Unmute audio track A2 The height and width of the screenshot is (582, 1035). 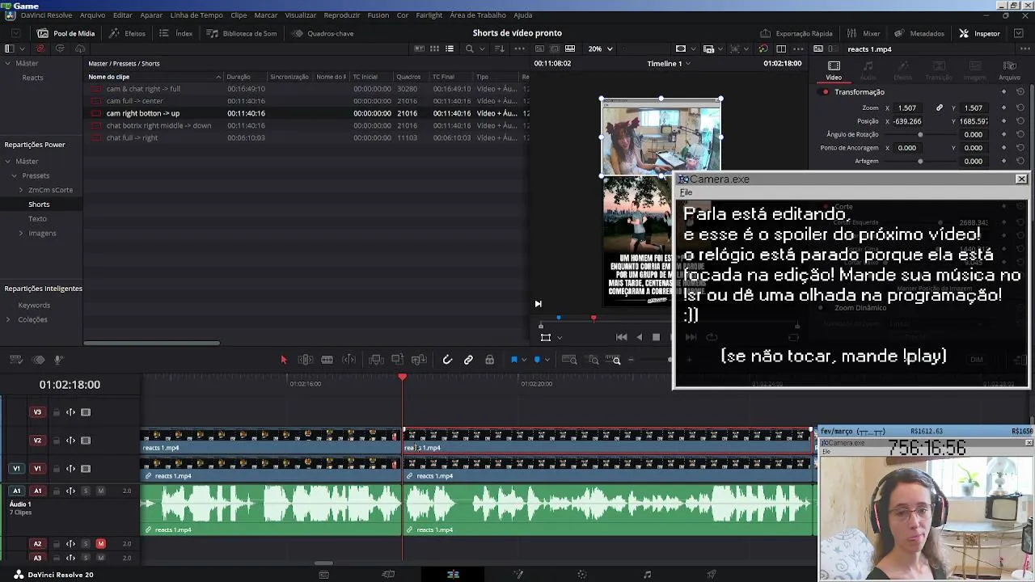(x=100, y=544)
